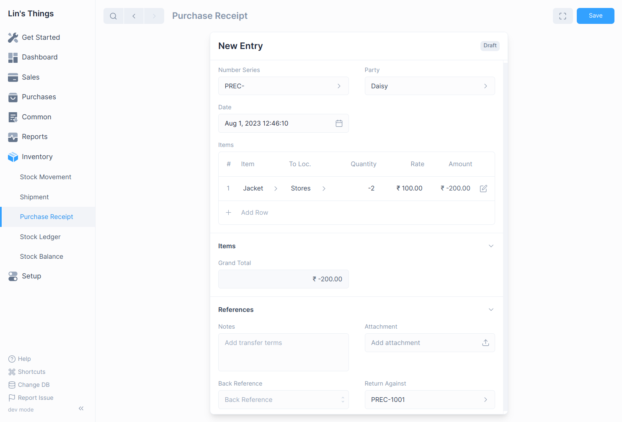Click the Notes text area

pyautogui.click(x=283, y=352)
